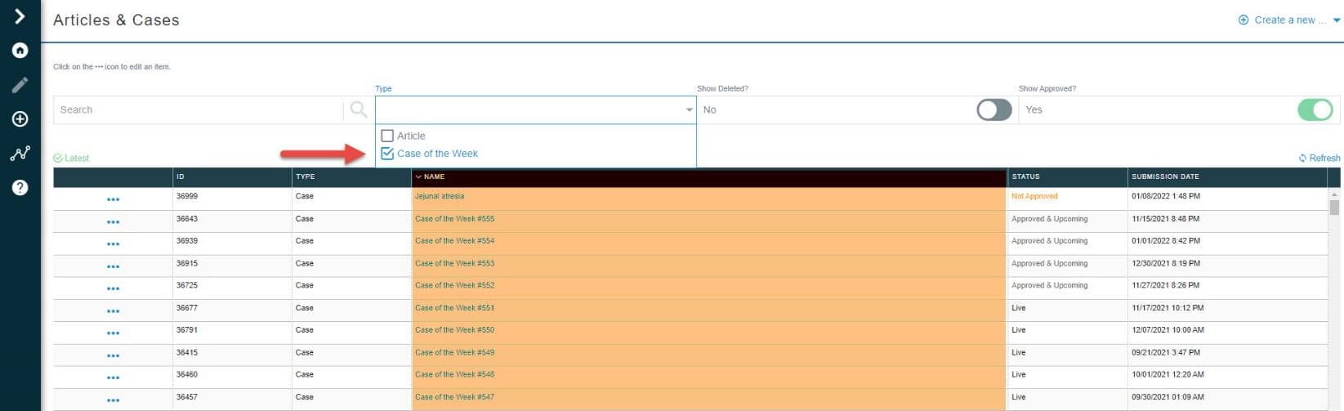Go to home via sidebar icon

click(20, 51)
